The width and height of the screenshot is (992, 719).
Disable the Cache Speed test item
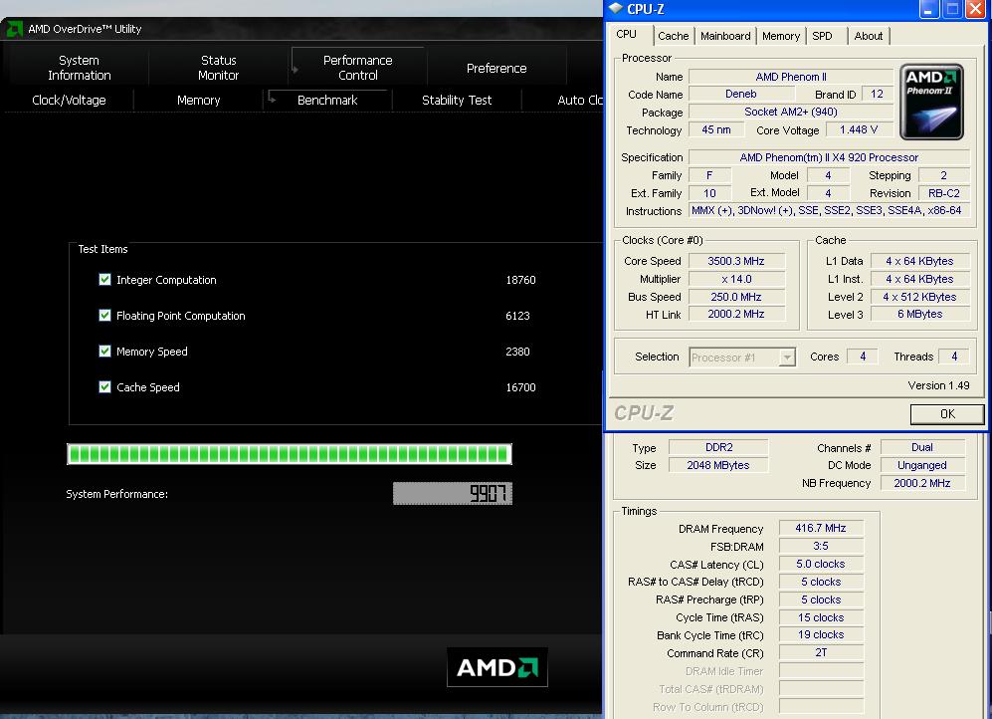pyautogui.click(x=105, y=386)
